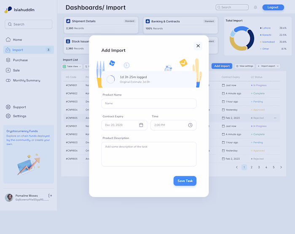Viewport: 295px width, 234px height.
Task: Select page 2 in pagination
Action: (x=251, y=167)
